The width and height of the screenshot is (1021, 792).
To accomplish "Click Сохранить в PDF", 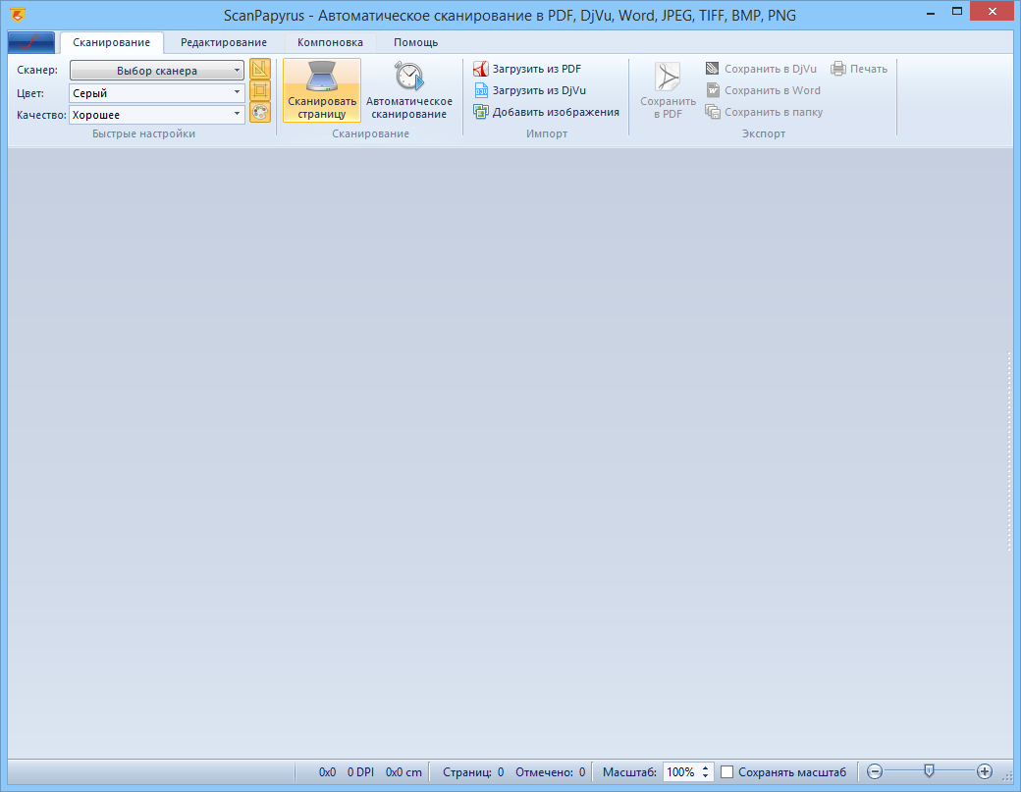I will point(668,90).
